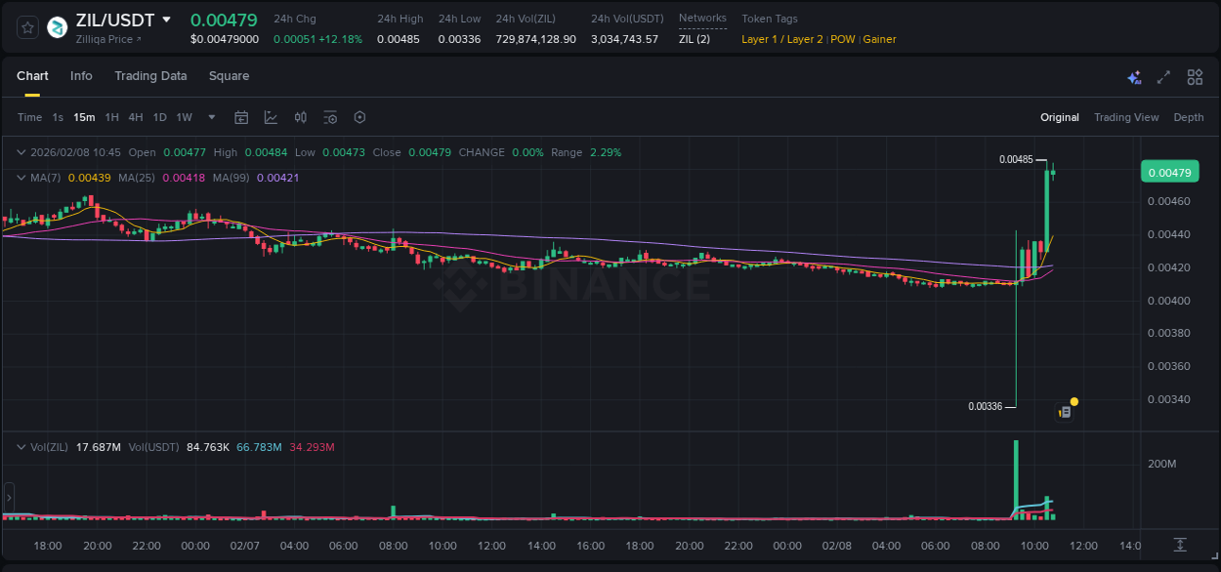Expand chart to fullscreen with diagonal-arrow icon
The height and width of the screenshot is (572, 1221).
point(1163,76)
